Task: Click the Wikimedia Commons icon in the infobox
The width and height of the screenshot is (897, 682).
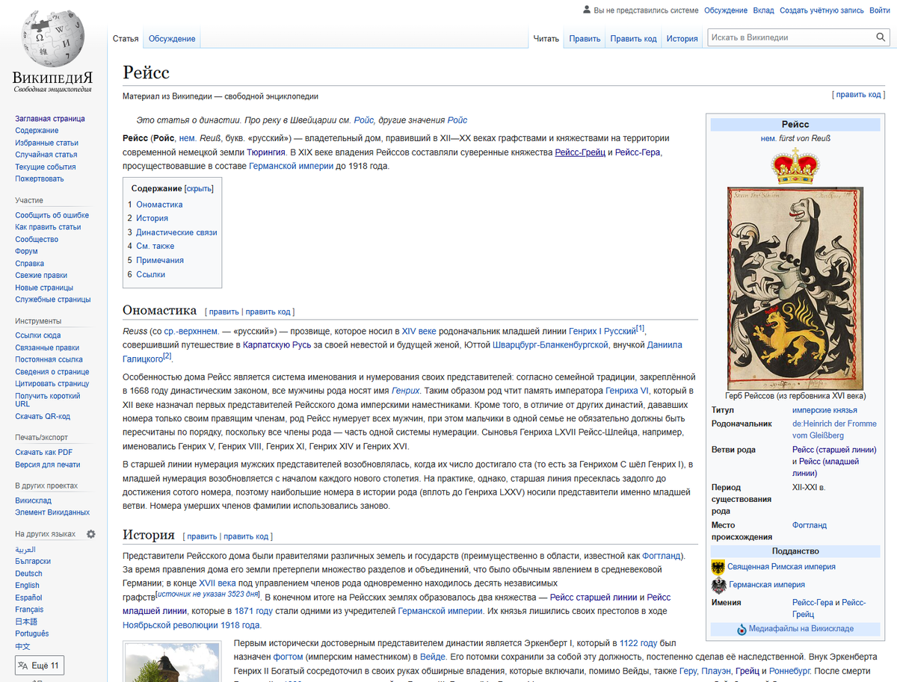Action: coord(742,629)
